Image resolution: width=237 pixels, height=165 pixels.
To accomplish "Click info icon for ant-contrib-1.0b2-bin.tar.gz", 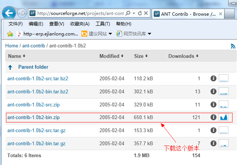I will [x=213, y=143].
